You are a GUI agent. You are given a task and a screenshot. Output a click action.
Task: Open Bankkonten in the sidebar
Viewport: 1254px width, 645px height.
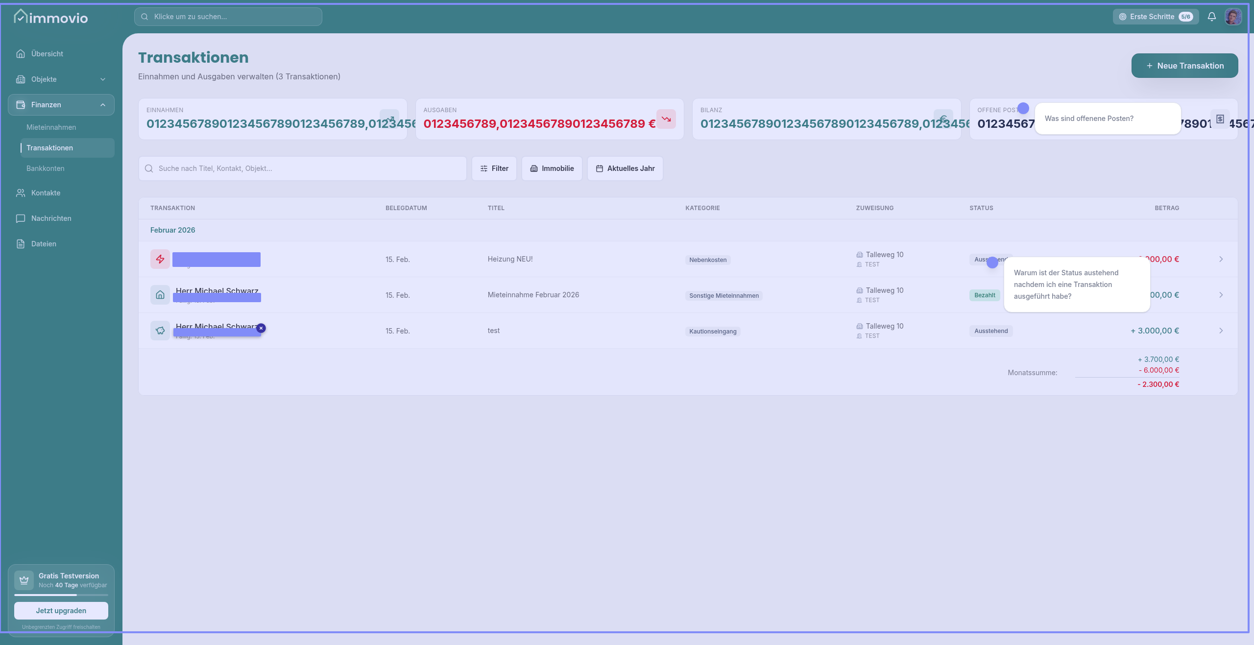tap(45, 168)
